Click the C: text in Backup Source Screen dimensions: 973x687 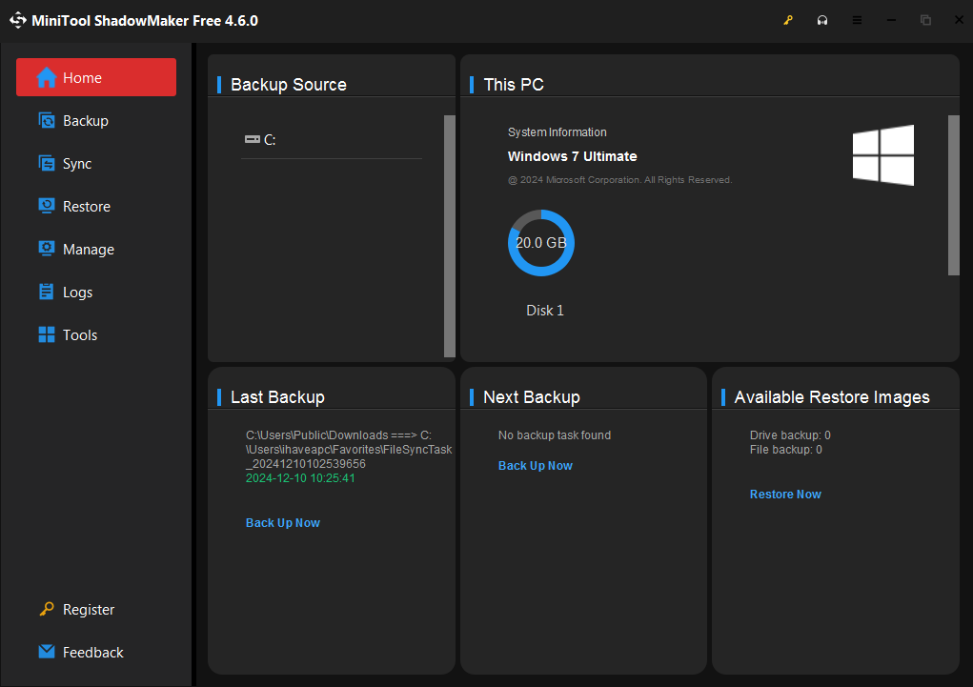(x=270, y=140)
